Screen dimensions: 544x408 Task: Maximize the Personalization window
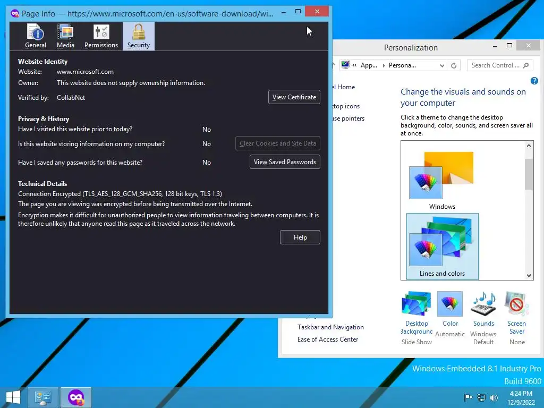pos(509,46)
